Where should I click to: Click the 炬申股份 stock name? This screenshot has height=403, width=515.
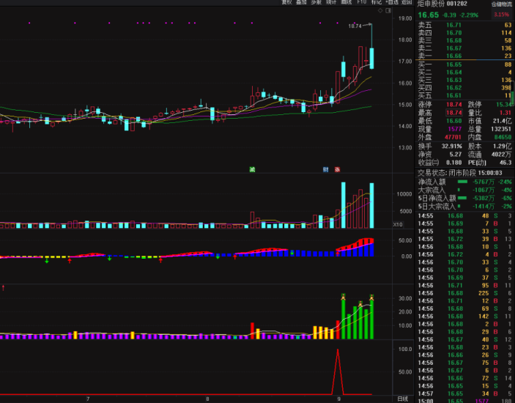pos(432,4)
